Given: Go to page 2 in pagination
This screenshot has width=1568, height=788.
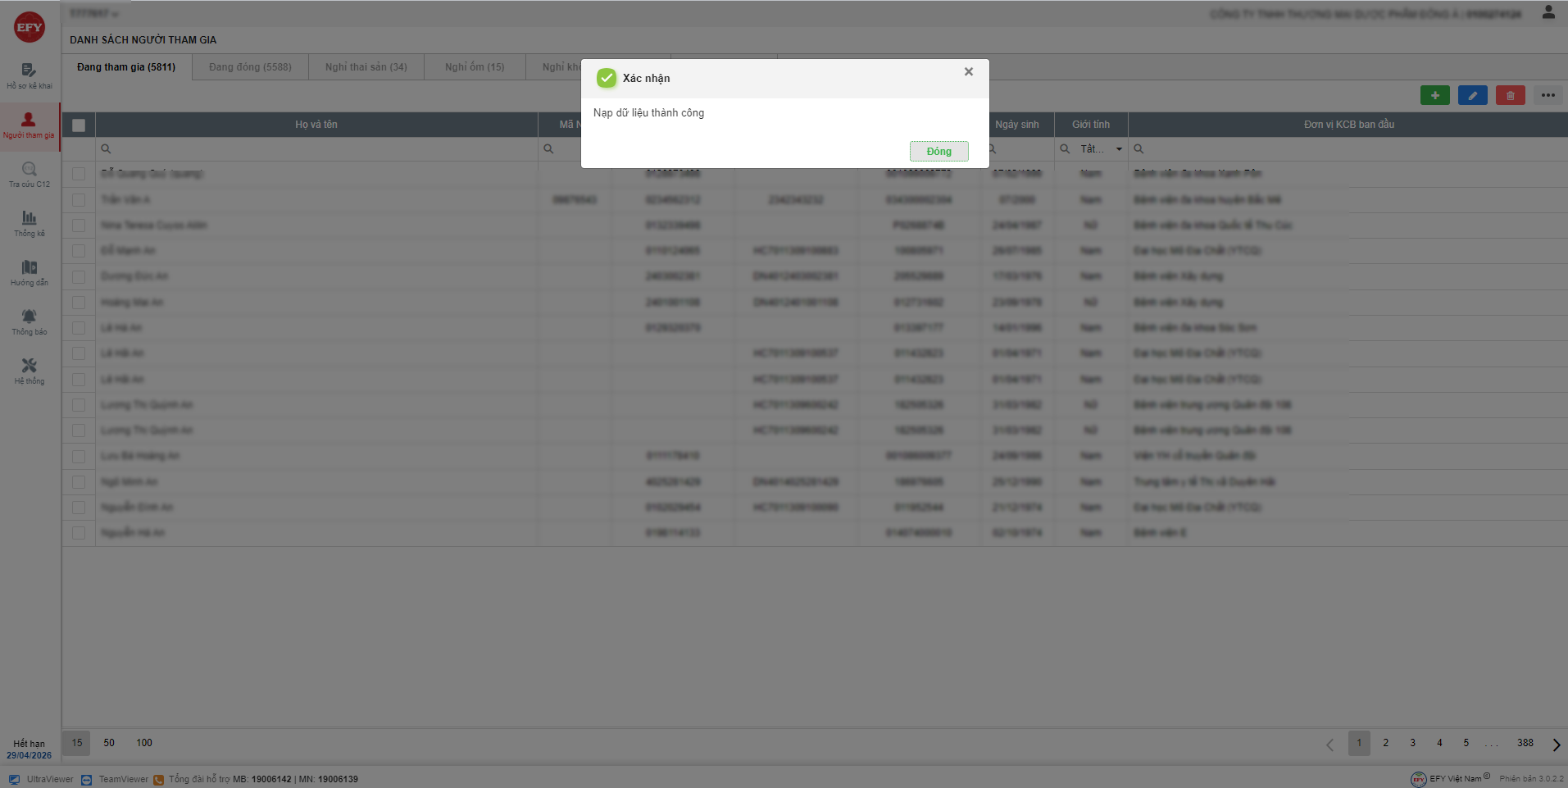Looking at the screenshot, I should click(1386, 743).
